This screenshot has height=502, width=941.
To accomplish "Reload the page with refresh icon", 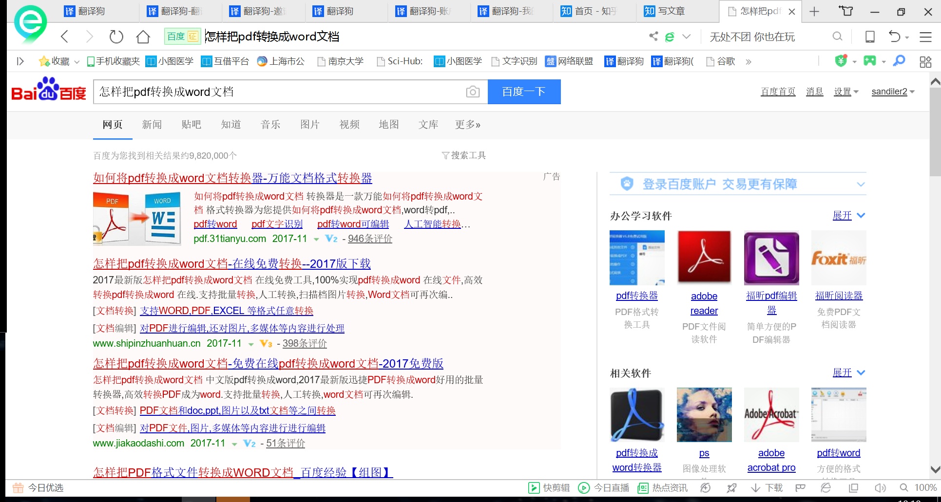I will tap(116, 37).
